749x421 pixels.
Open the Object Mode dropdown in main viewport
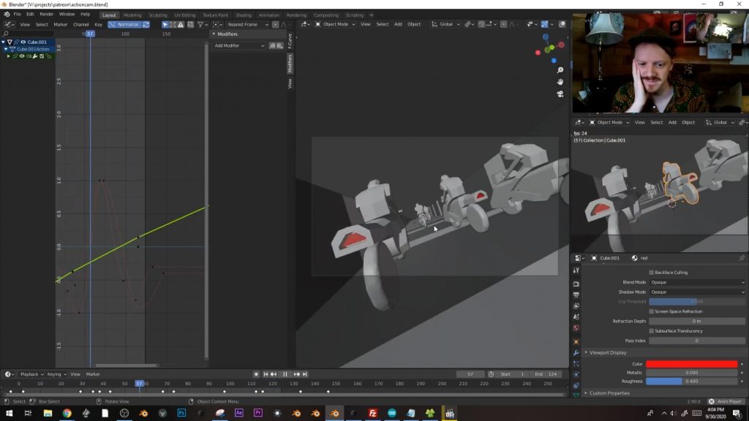click(335, 24)
